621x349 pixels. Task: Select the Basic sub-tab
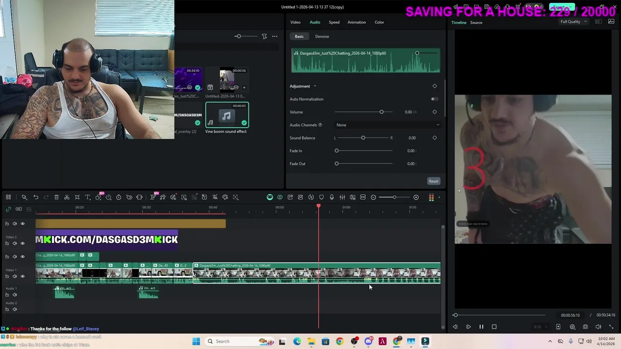299,36
